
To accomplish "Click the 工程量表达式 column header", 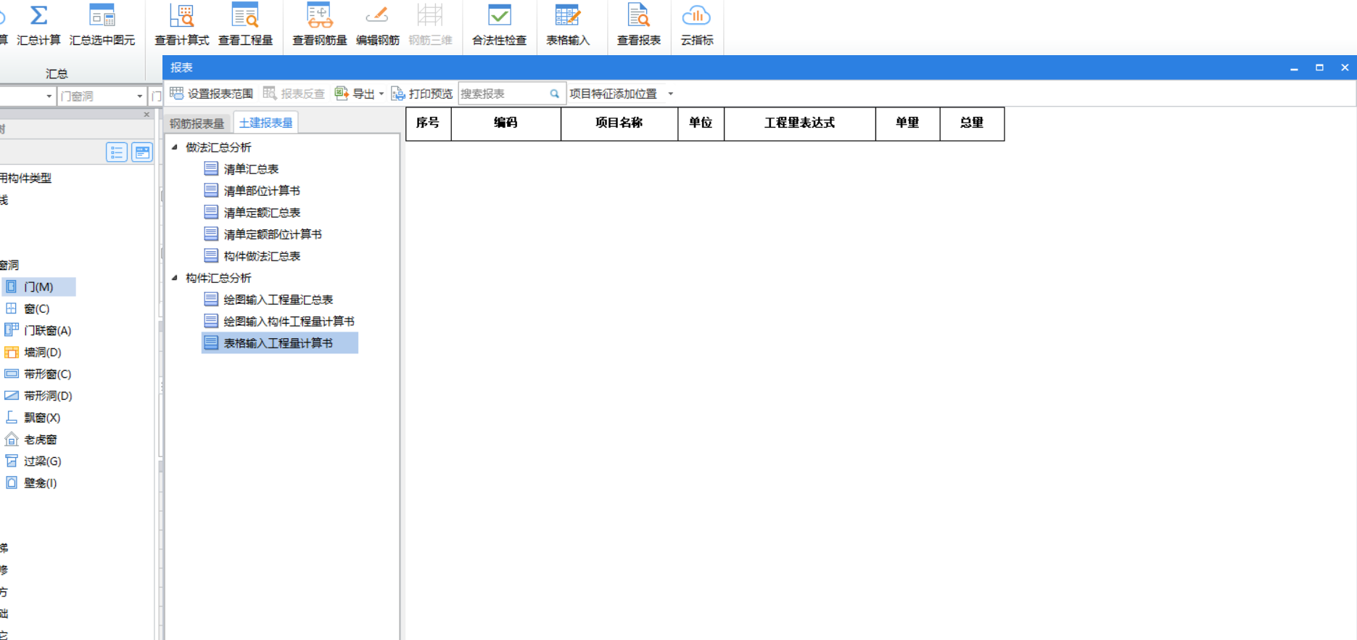I will point(799,123).
